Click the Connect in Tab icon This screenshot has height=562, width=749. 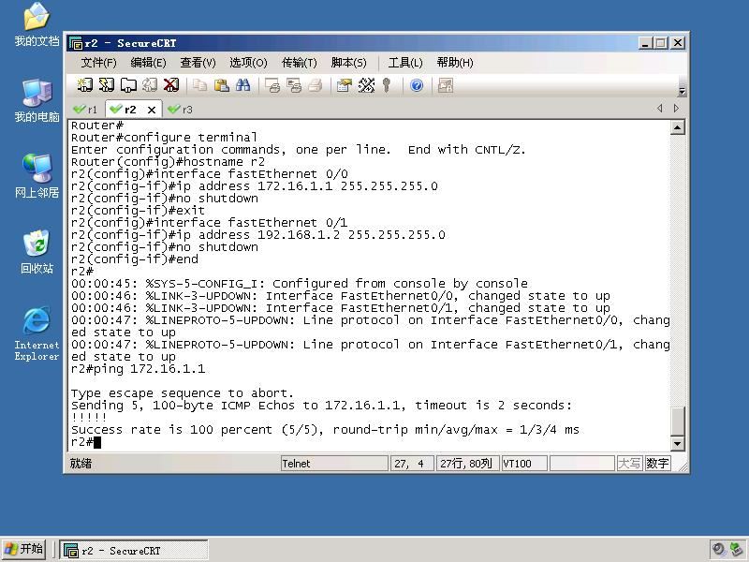click(128, 85)
